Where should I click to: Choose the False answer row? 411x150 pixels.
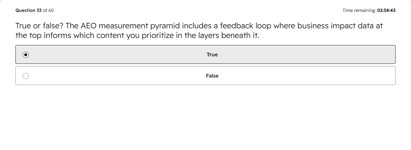(205, 76)
